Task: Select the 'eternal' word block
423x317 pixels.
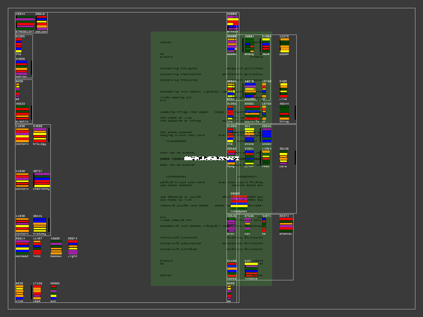Action: click(286, 225)
